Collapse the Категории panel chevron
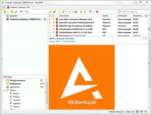Image resolution: width=152 pixels, height=115 pixels. point(46,77)
